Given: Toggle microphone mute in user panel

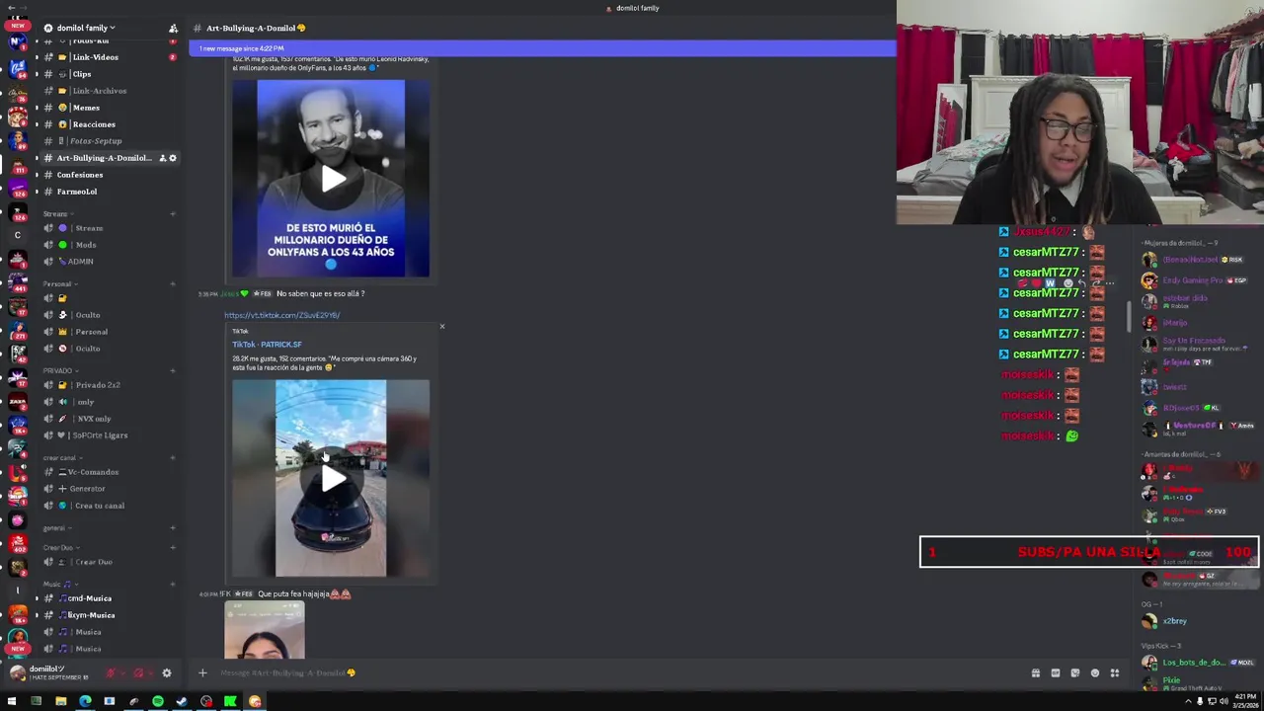Looking at the screenshot, I should 111,673.
